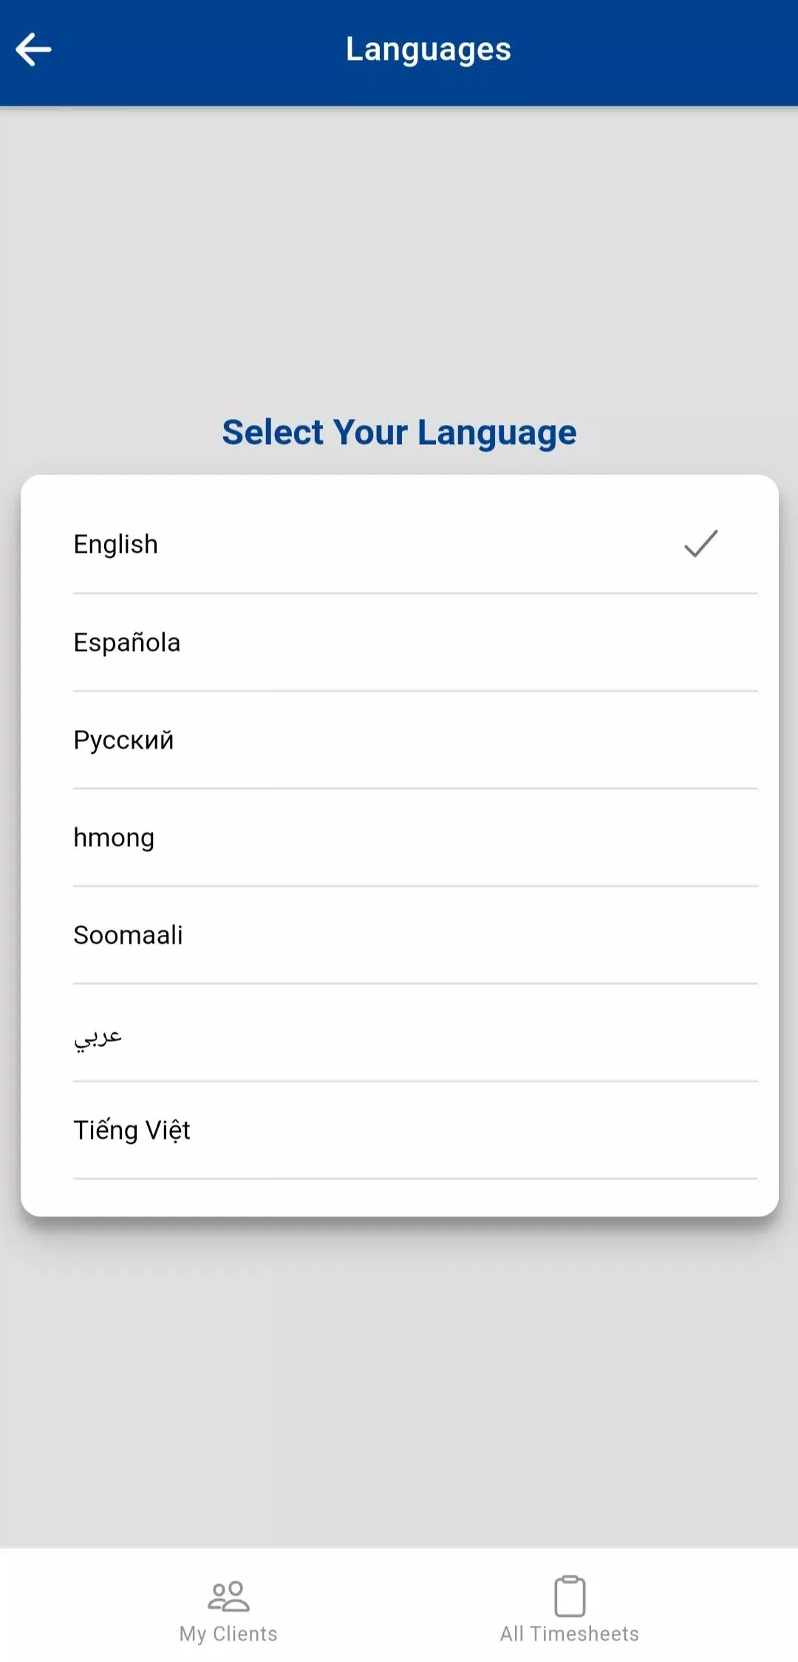This screenshot has width=798, height=1662.
Task: Select English as the language
Action: point(415,545)
